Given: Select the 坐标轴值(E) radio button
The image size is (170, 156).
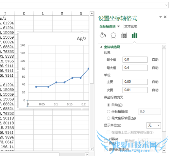Looking at the screenshot, I should click(108, 112).
